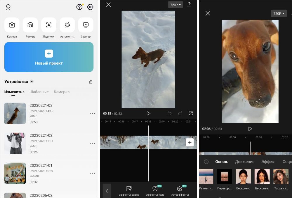Viewport: 292px width, 198px height.
Task: Open the Подписи captions tool
Action: pos(49,25)
